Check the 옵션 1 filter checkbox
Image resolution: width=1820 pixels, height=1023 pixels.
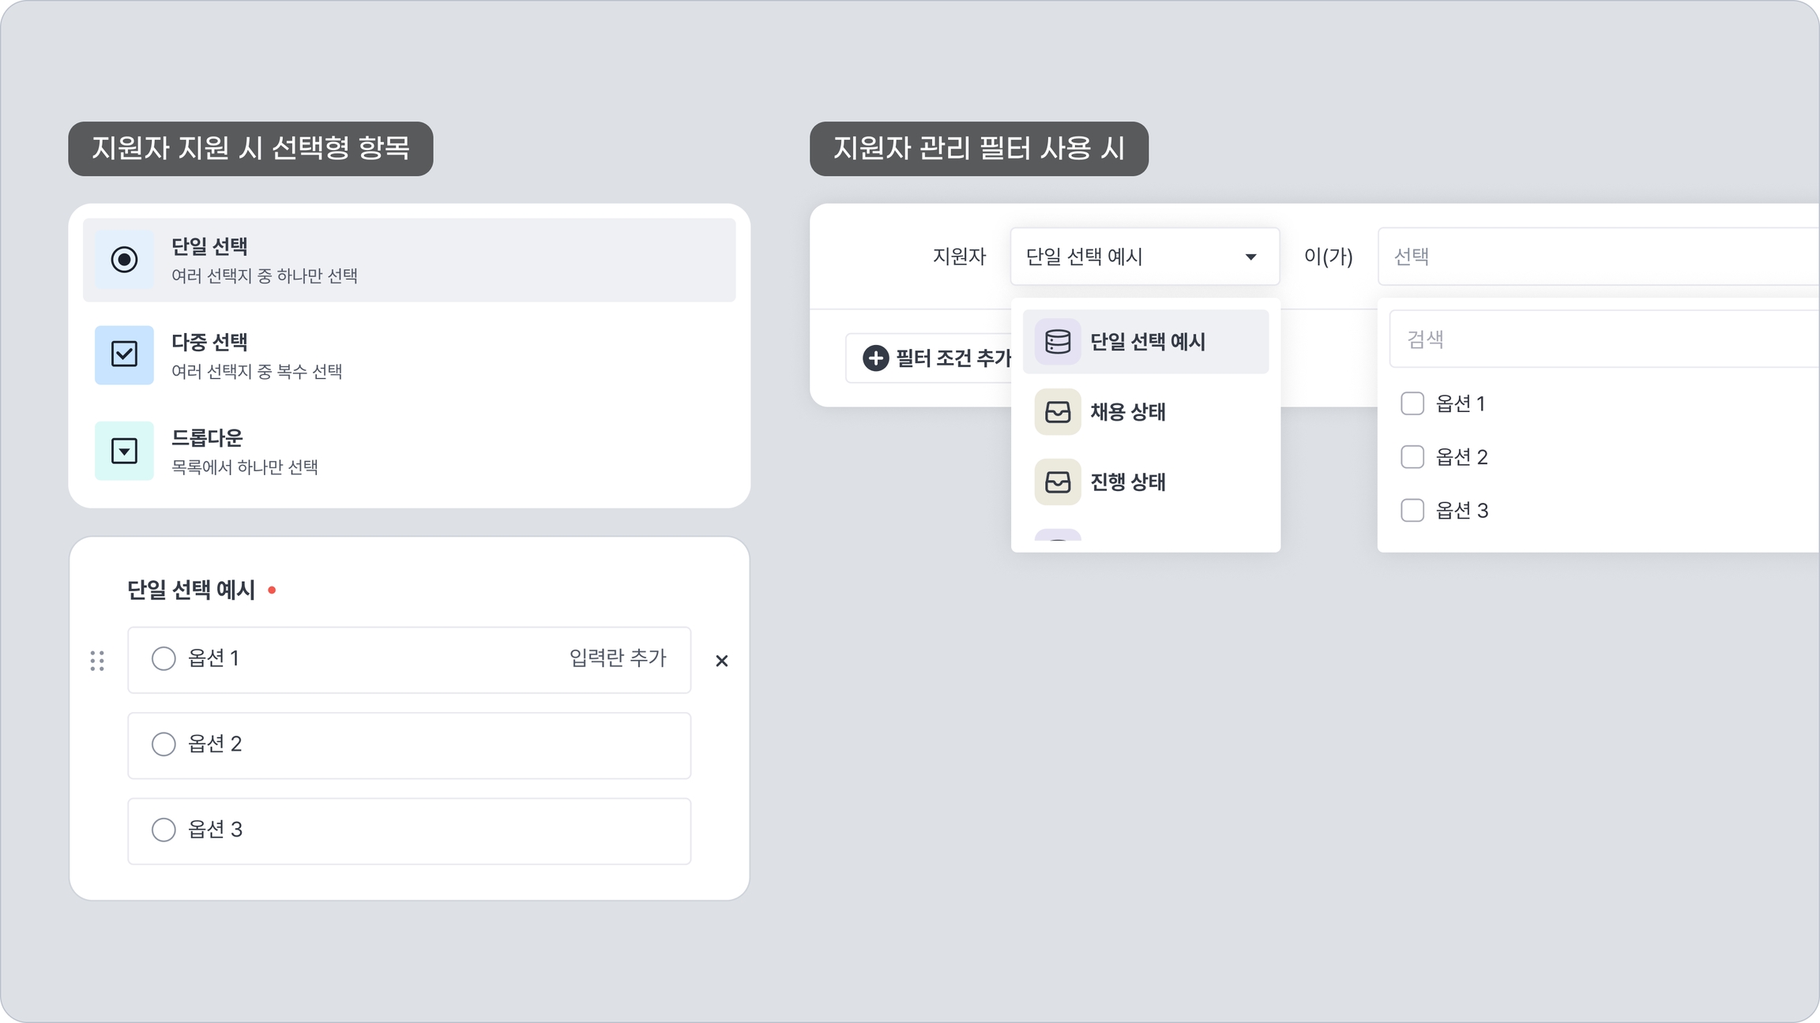(1412, 404)
